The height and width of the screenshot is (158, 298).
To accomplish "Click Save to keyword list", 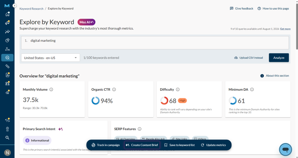I will [180, 145].
